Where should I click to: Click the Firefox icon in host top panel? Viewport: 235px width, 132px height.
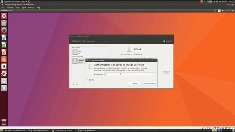click(x=29, y=1)
